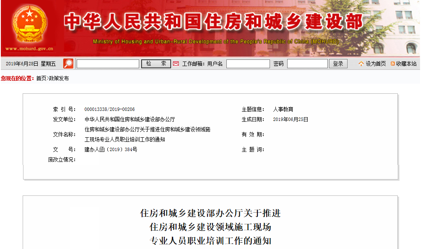Viewport: 428px width, 249px height.
Task: Click the ministry title banner 中华人民共和国住房和城乡建设部
Action: 213,21
